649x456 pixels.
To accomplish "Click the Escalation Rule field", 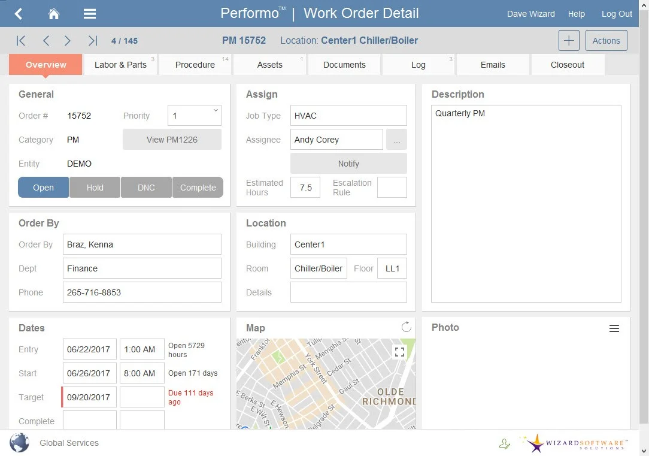I will [x=392, y=188].
